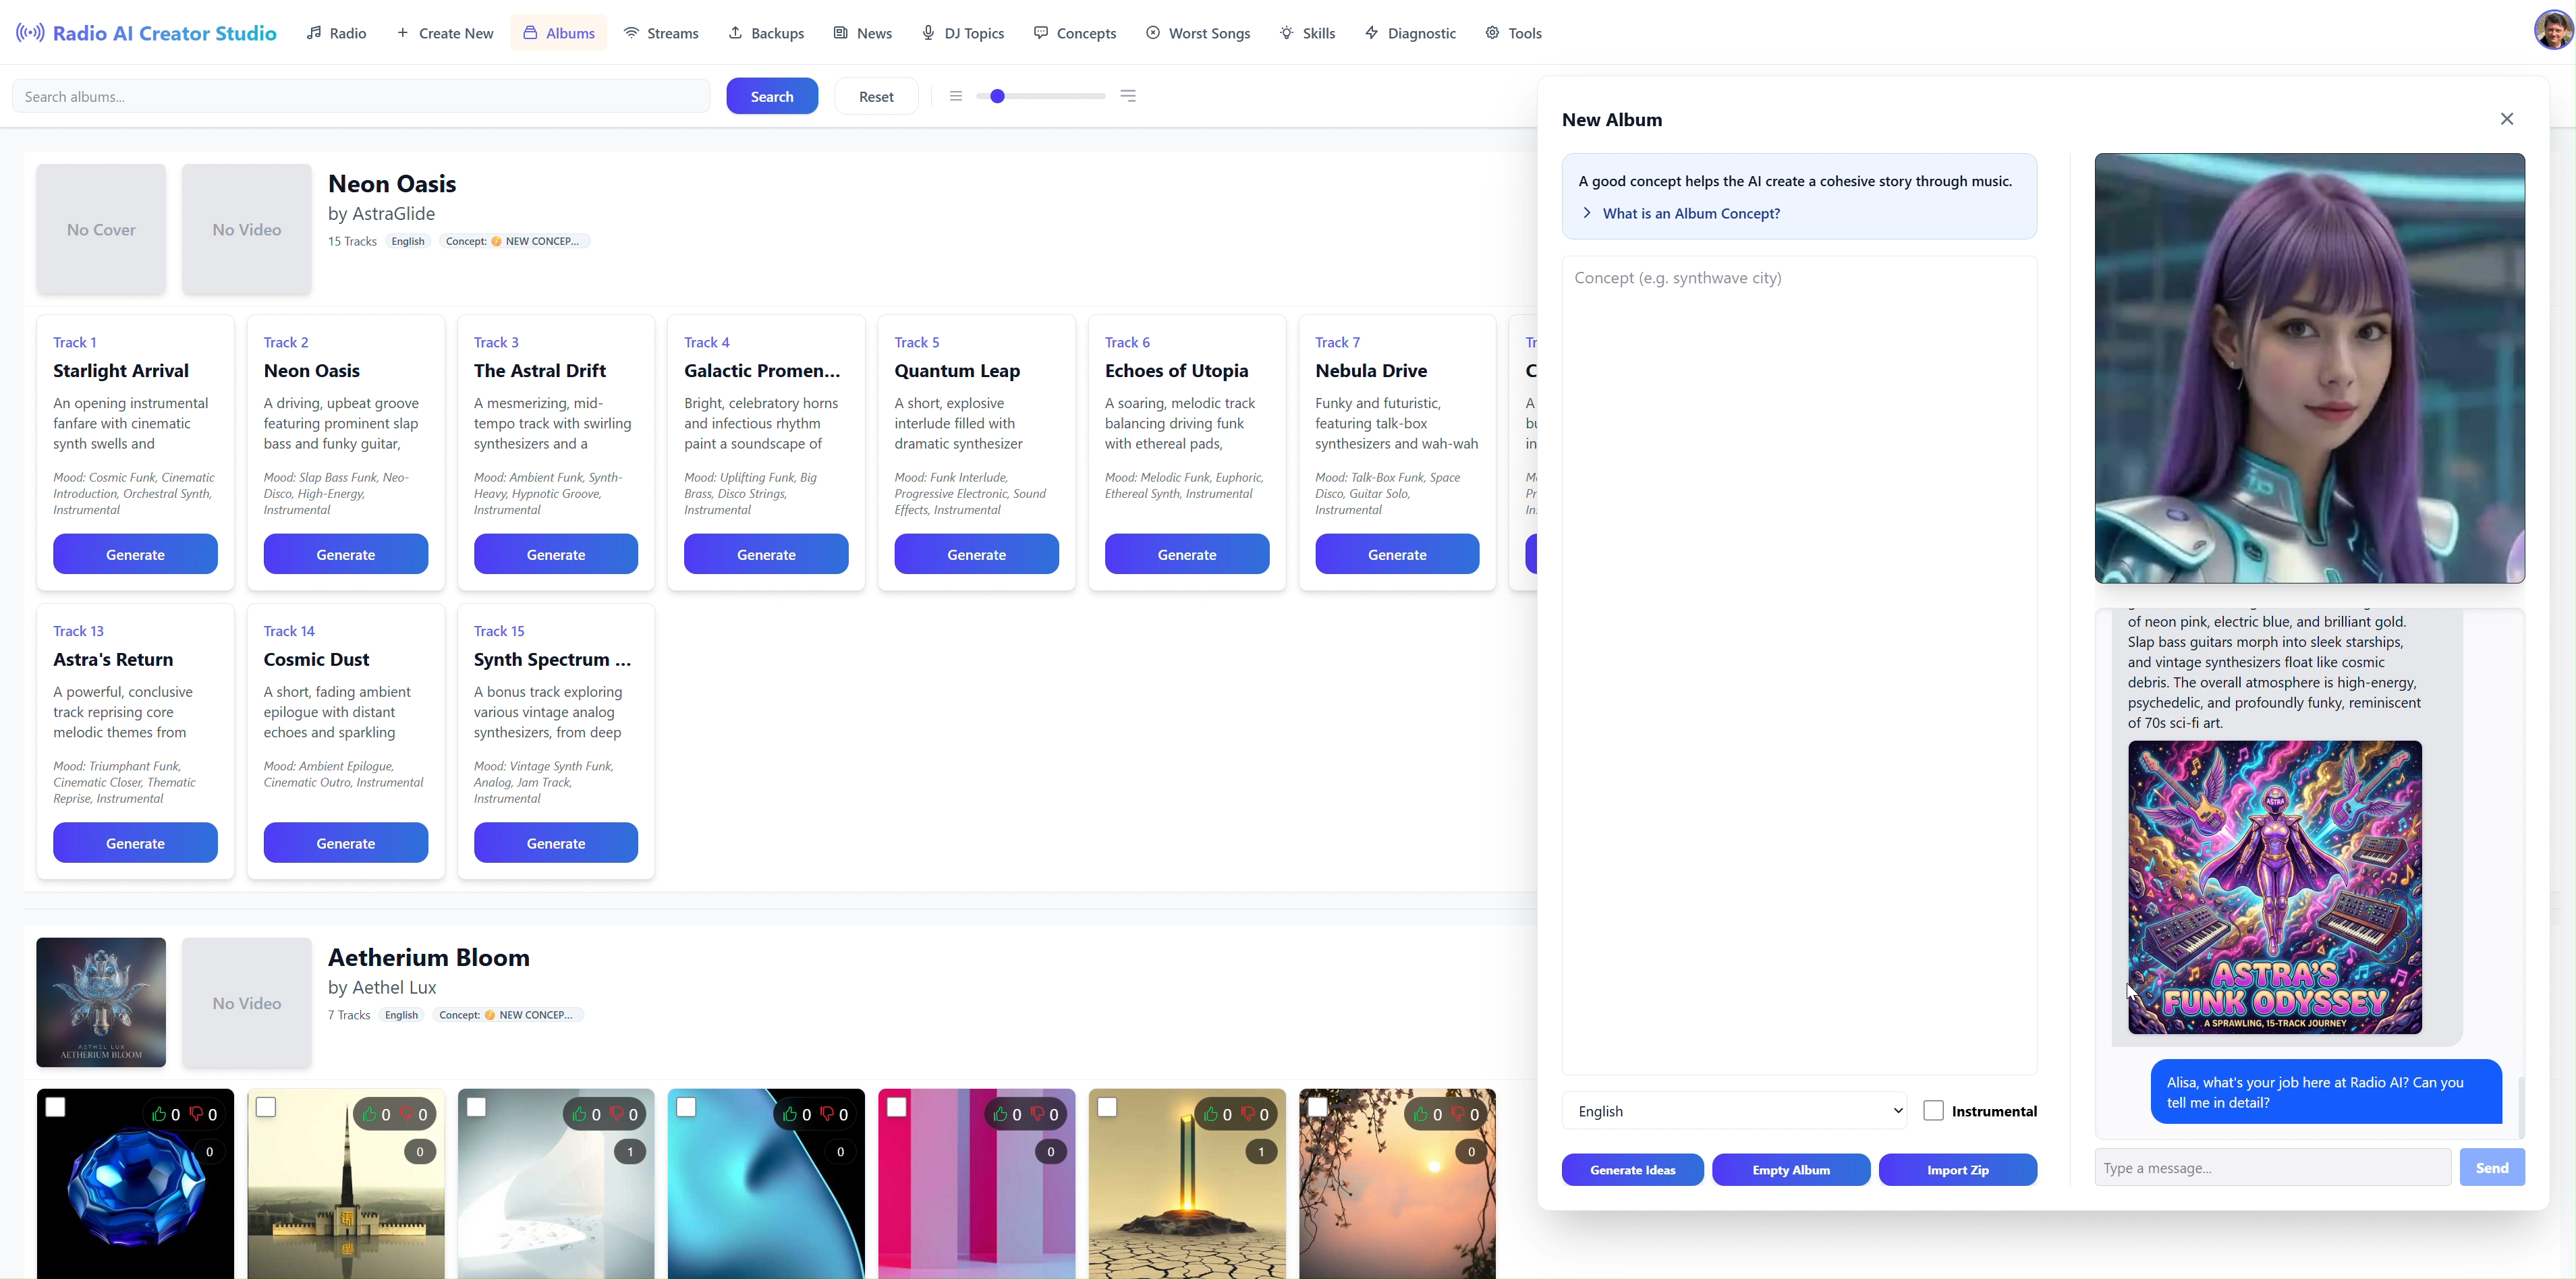Close the New Album panel
Screen dimensions: 2576x1279
pyautogui.click(x=2506, y=119)
